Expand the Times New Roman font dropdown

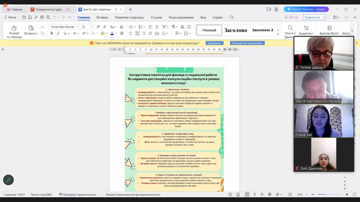coord(64,27)
